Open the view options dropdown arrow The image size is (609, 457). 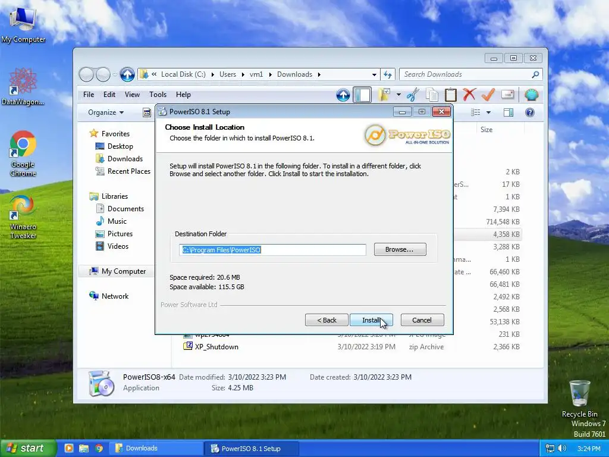[489, 112]
